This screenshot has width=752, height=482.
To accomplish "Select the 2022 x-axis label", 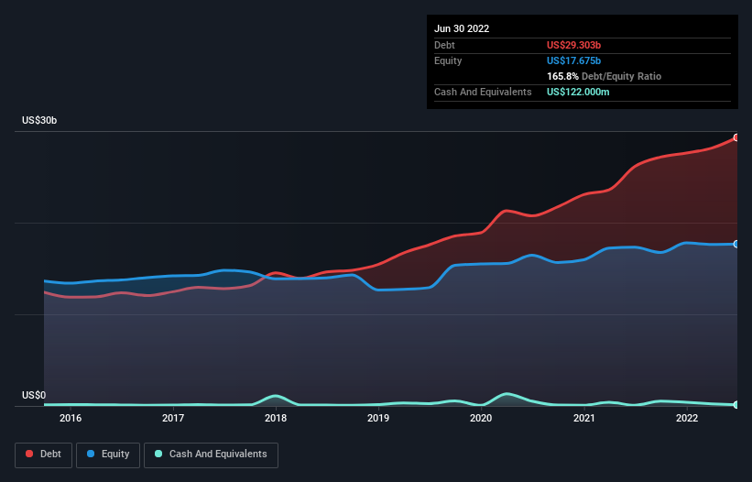I will coord(687,418).
